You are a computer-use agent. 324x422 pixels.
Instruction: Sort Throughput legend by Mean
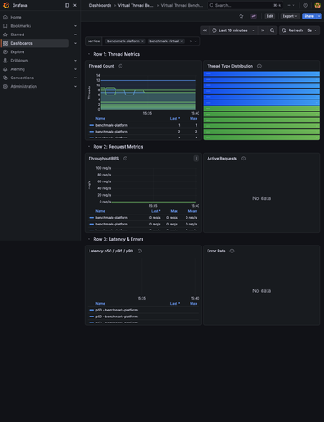(192, 211)
